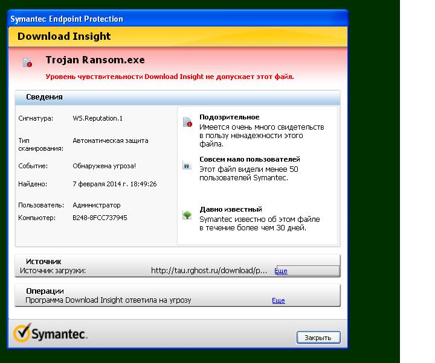Click the detection date 7 февраля 2014
435x363 pixels.
click(x=114, y=184)
